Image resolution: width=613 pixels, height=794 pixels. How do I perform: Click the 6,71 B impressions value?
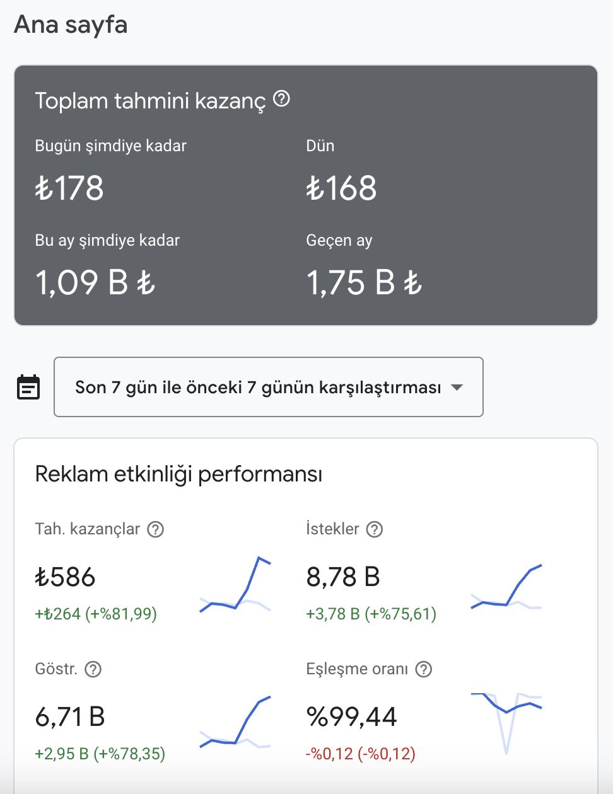coord(70,717)
